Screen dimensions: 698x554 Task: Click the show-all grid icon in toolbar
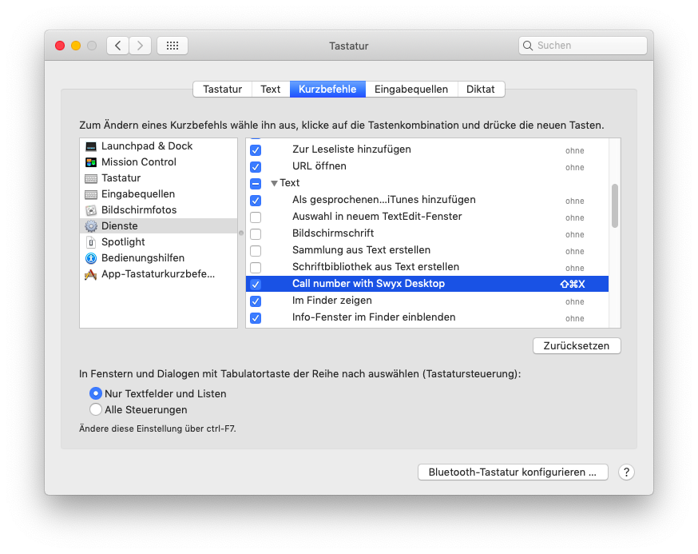(173, 46)
